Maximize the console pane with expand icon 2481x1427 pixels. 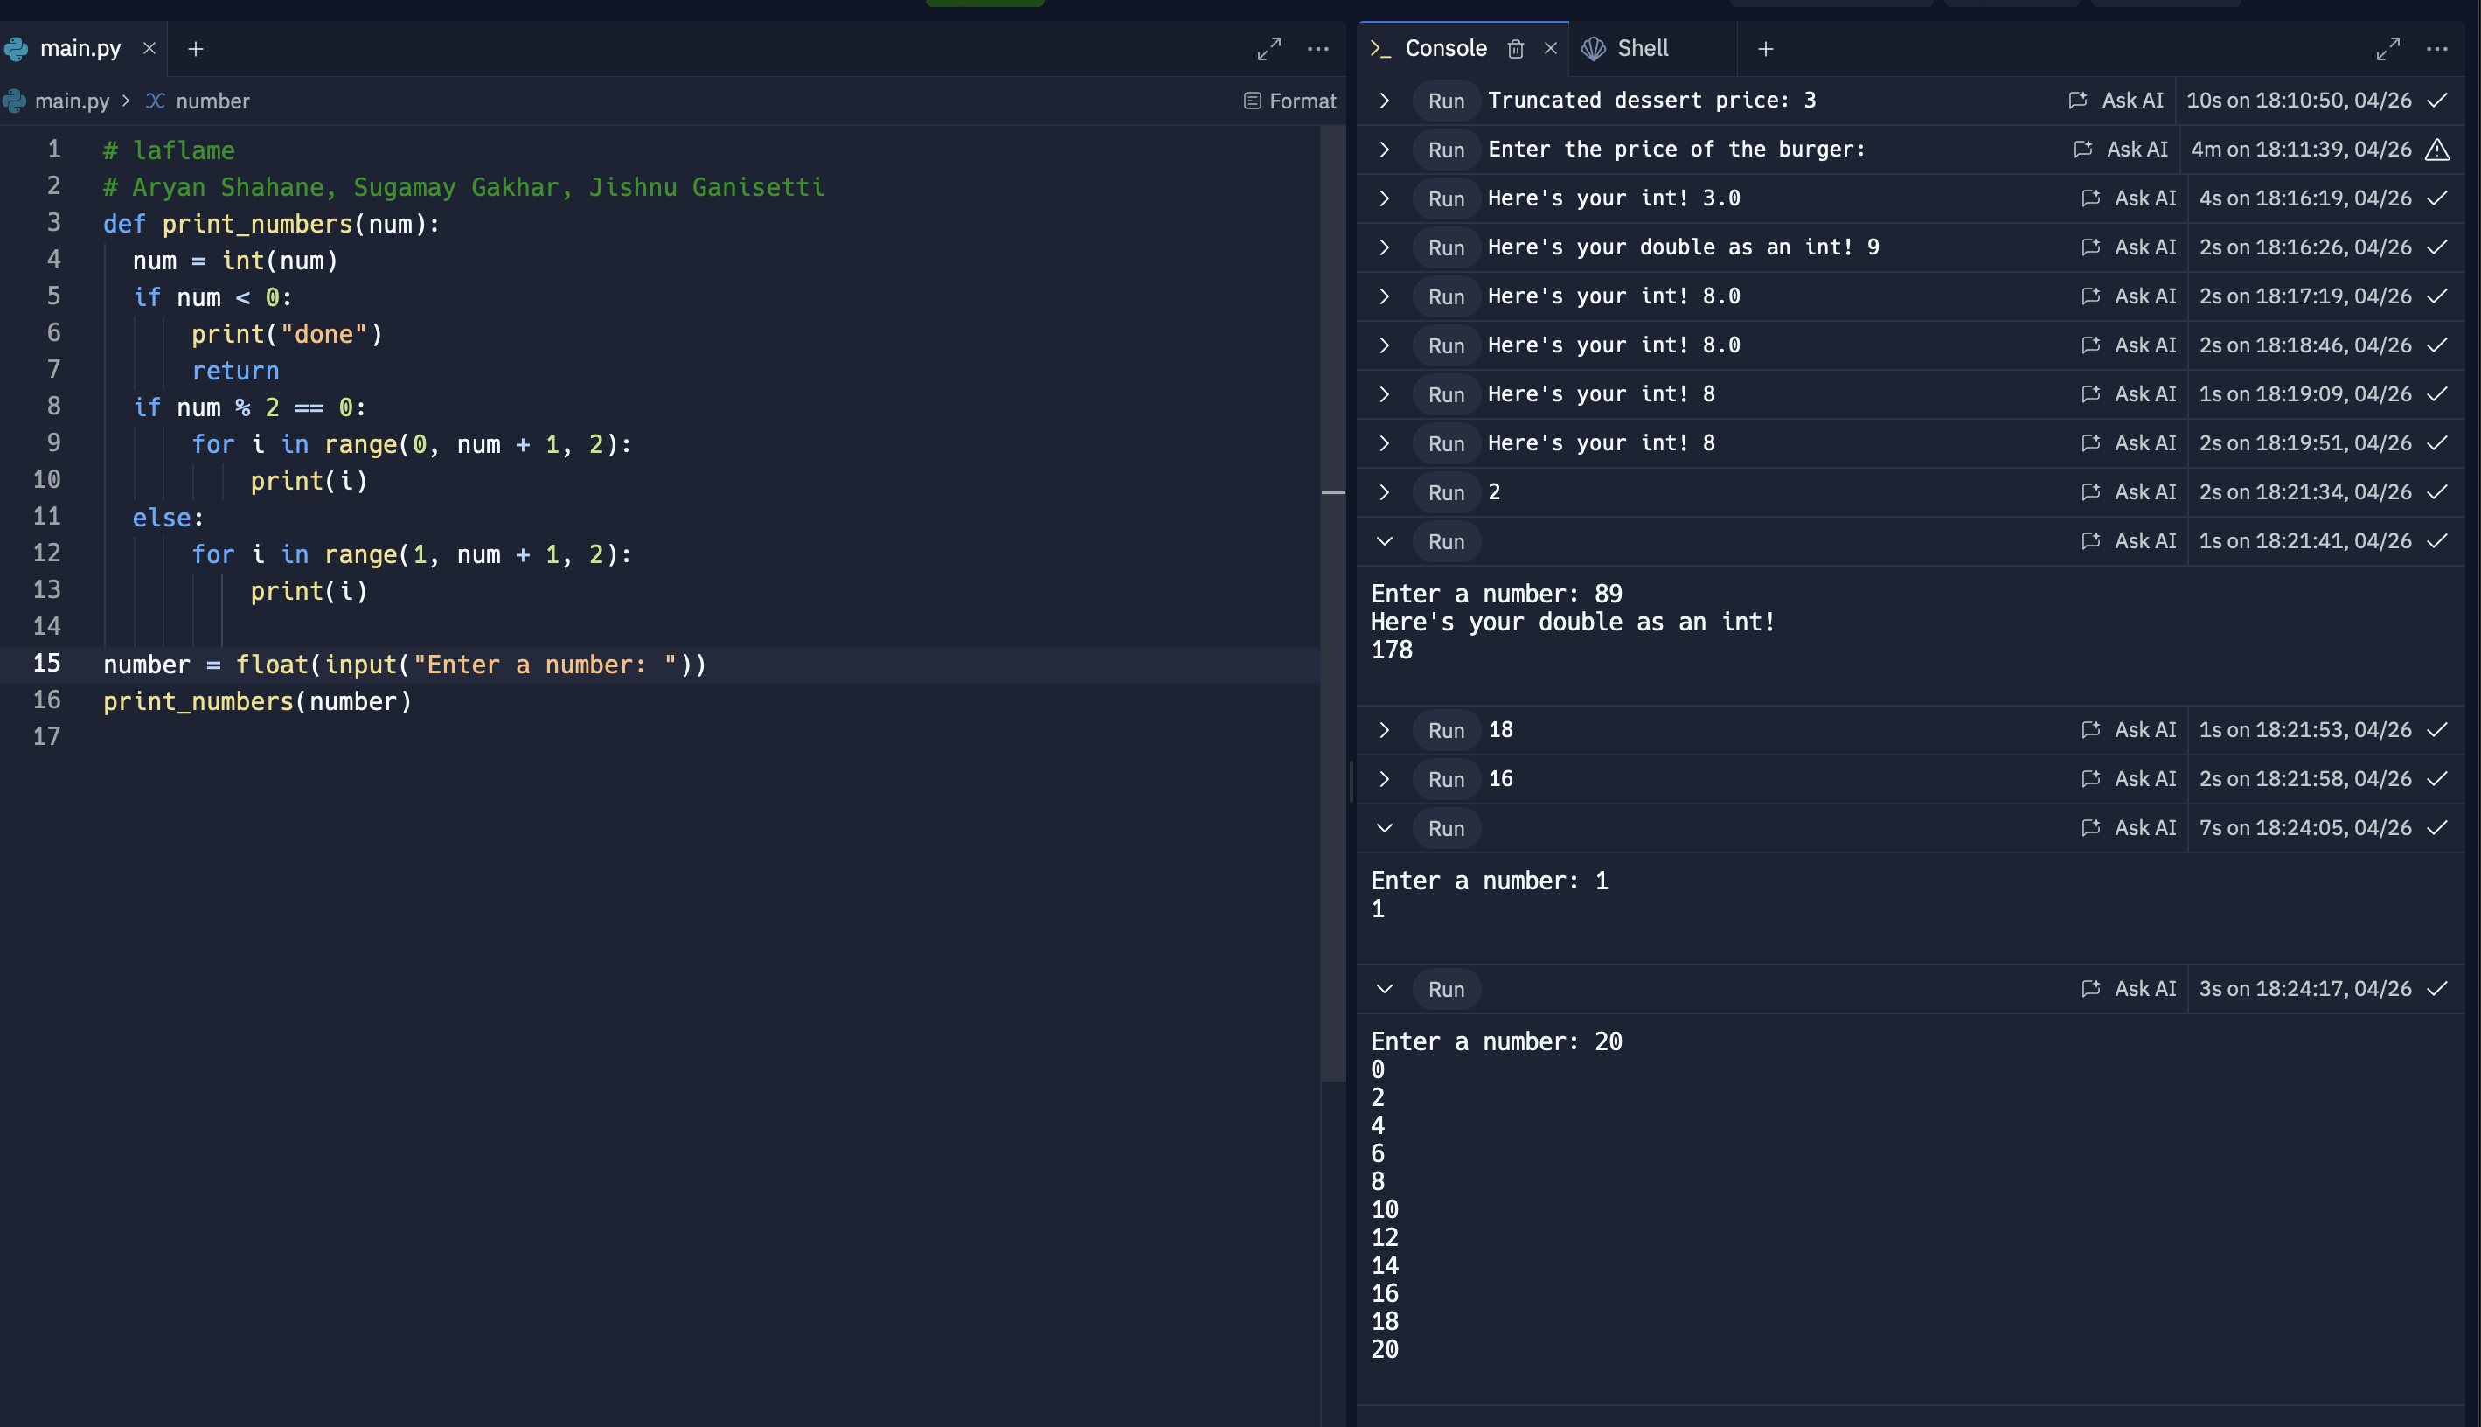tap(2388, 49)
